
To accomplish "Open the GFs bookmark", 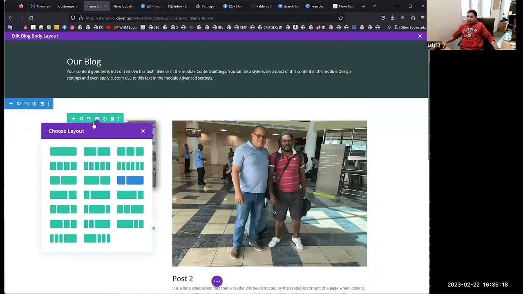I will [218, 27].
